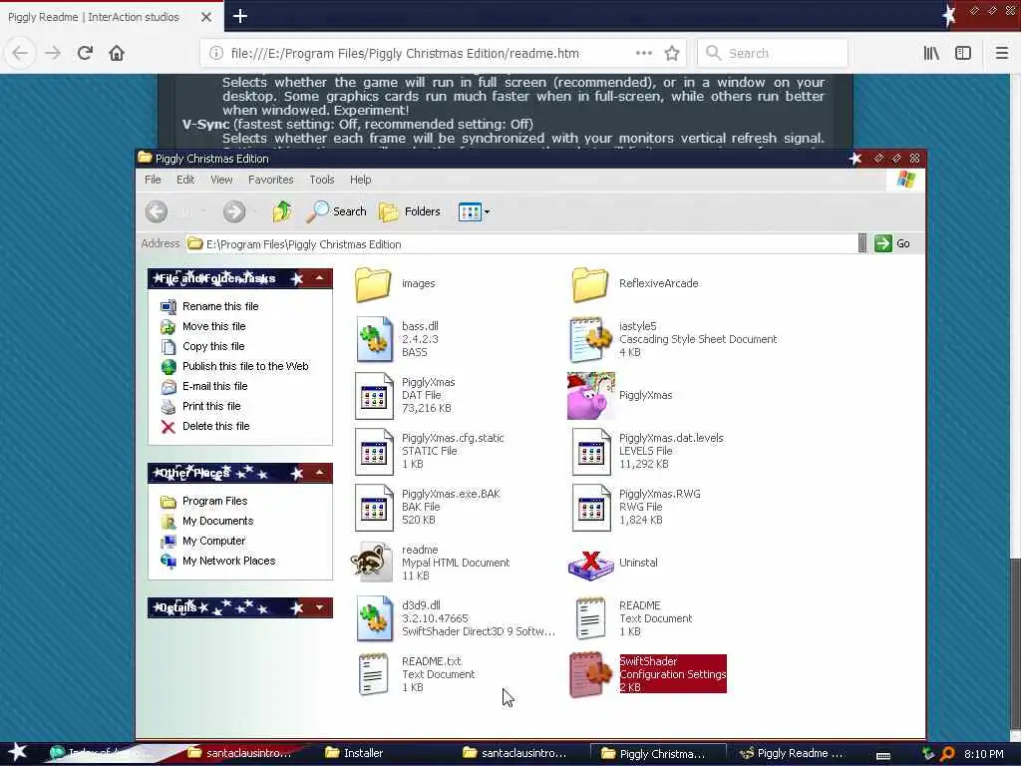
Task: Select the README.txt file icon
Action: coord(373,675)
